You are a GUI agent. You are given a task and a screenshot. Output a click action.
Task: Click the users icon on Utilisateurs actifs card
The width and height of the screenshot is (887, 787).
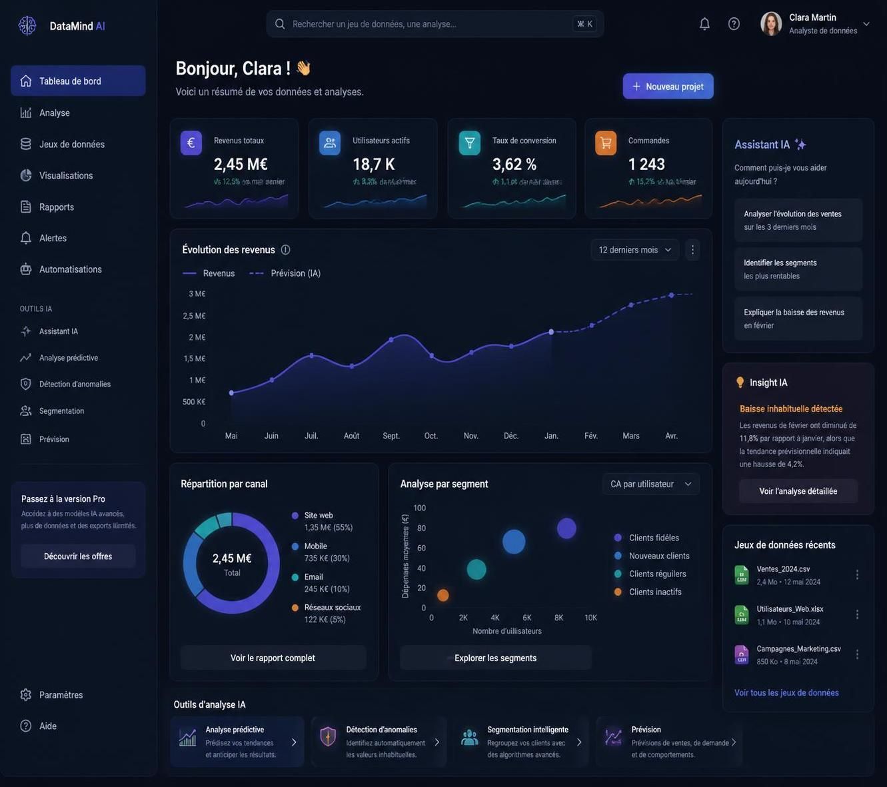[330, 143]
